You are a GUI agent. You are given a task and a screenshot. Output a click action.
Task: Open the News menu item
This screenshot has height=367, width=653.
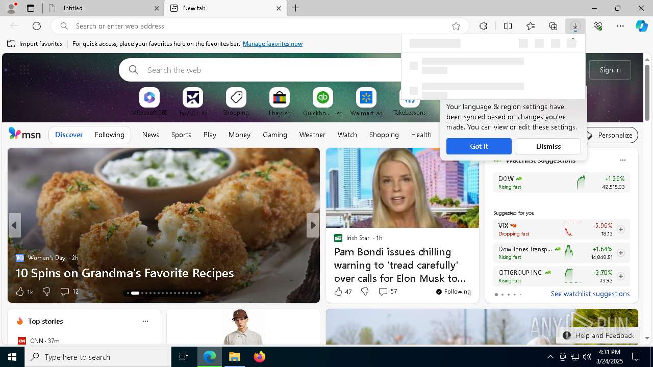pyautogui.click(x=150, y=135)
